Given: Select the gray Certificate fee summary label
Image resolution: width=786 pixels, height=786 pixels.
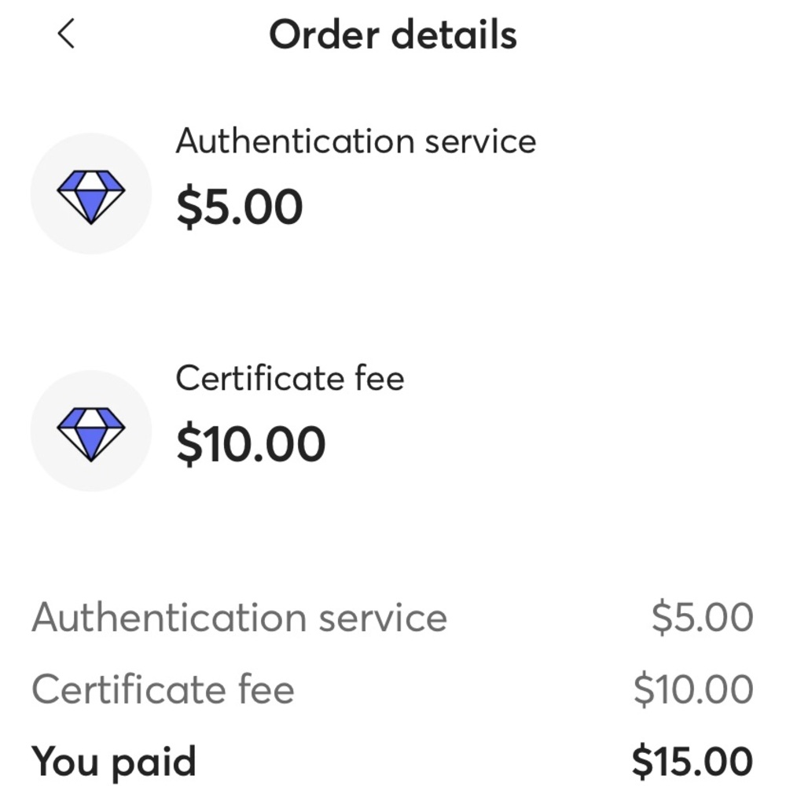Looking at the screenshot, I should [163, 689].
